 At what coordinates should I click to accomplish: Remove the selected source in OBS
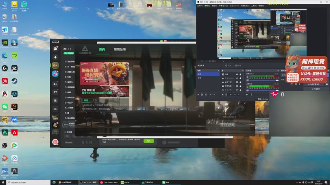tap(226, 95)
